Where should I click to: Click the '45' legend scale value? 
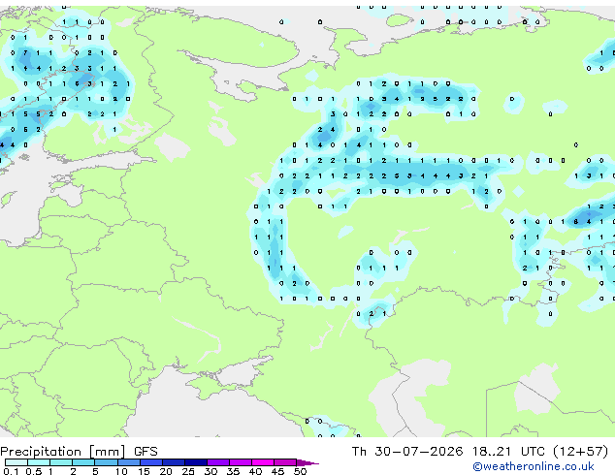[x=278, y=471]
